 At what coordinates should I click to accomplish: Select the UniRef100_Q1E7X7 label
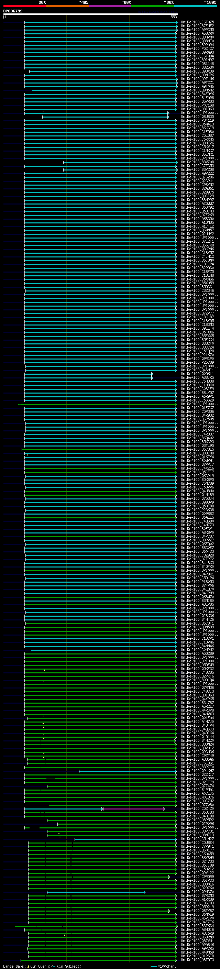[x=197, y=408]
